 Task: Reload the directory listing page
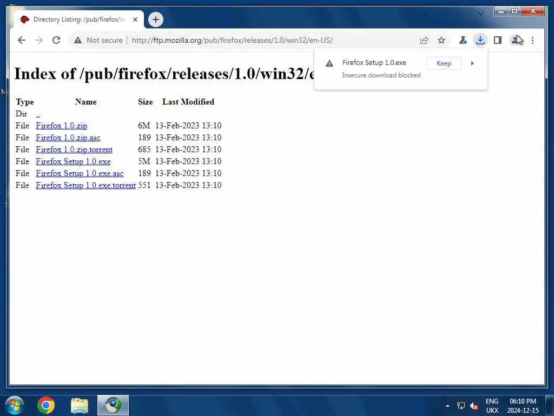point(56,40)
